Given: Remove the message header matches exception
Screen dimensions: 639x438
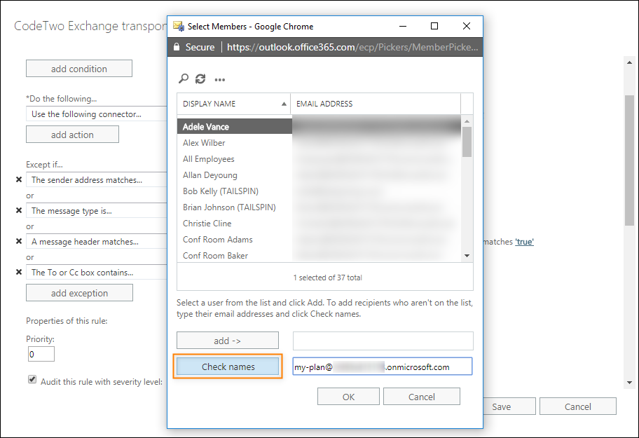Looking at the screenshot, I should tap(19, 241).
